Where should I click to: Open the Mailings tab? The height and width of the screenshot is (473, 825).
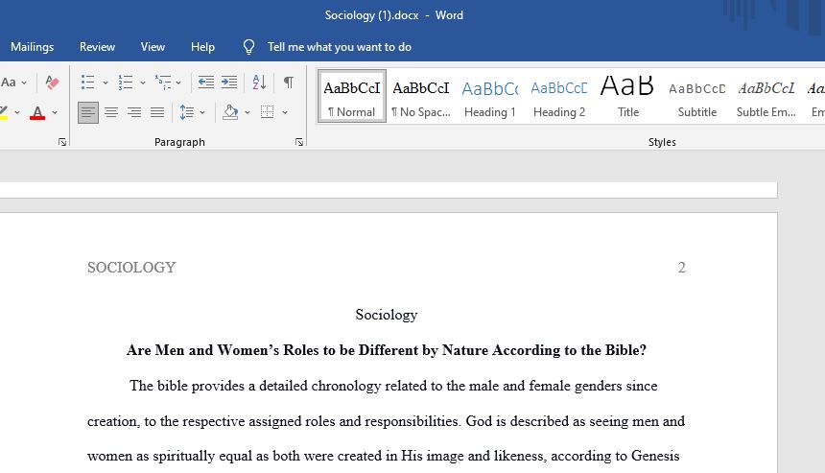(32, 47)
